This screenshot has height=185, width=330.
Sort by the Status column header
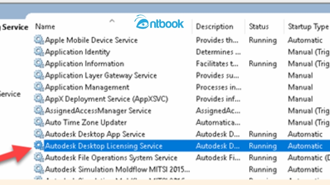[x=259, y=27]
